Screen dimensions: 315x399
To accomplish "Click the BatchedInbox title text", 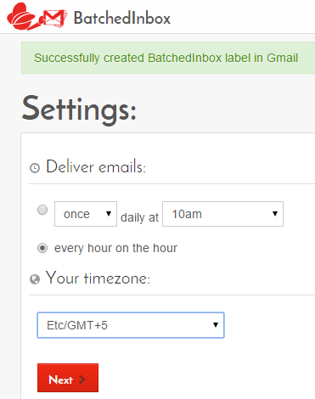I will coord(122,18).
